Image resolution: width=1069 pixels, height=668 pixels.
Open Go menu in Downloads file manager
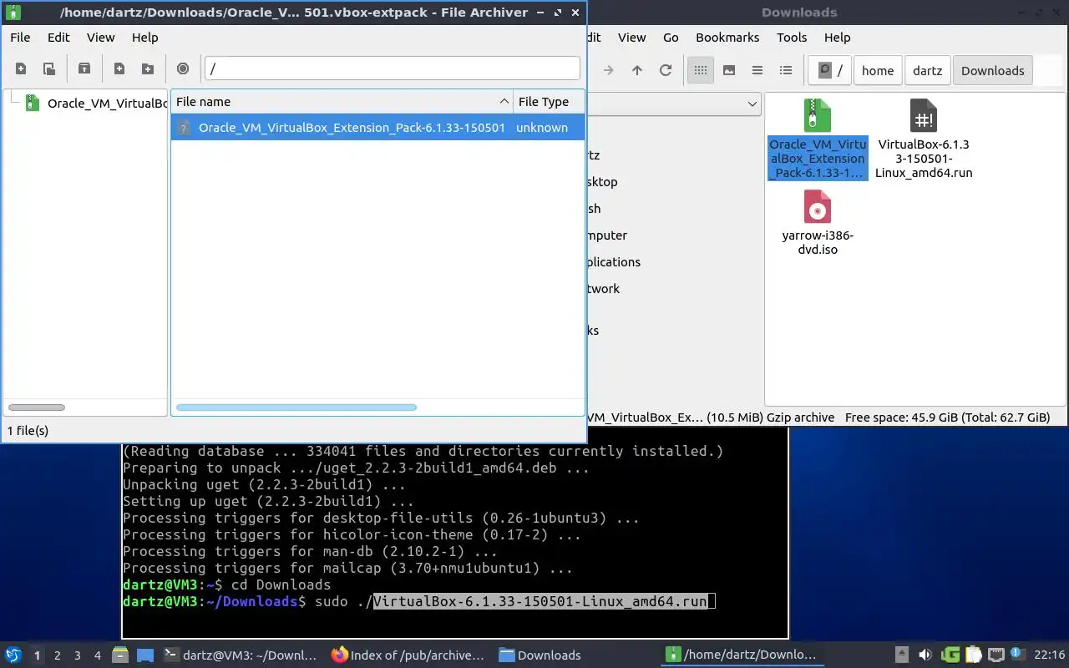671,38
